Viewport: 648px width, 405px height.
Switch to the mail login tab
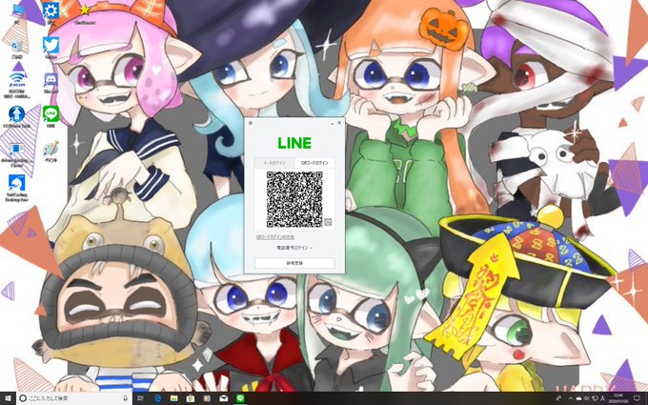274,163
